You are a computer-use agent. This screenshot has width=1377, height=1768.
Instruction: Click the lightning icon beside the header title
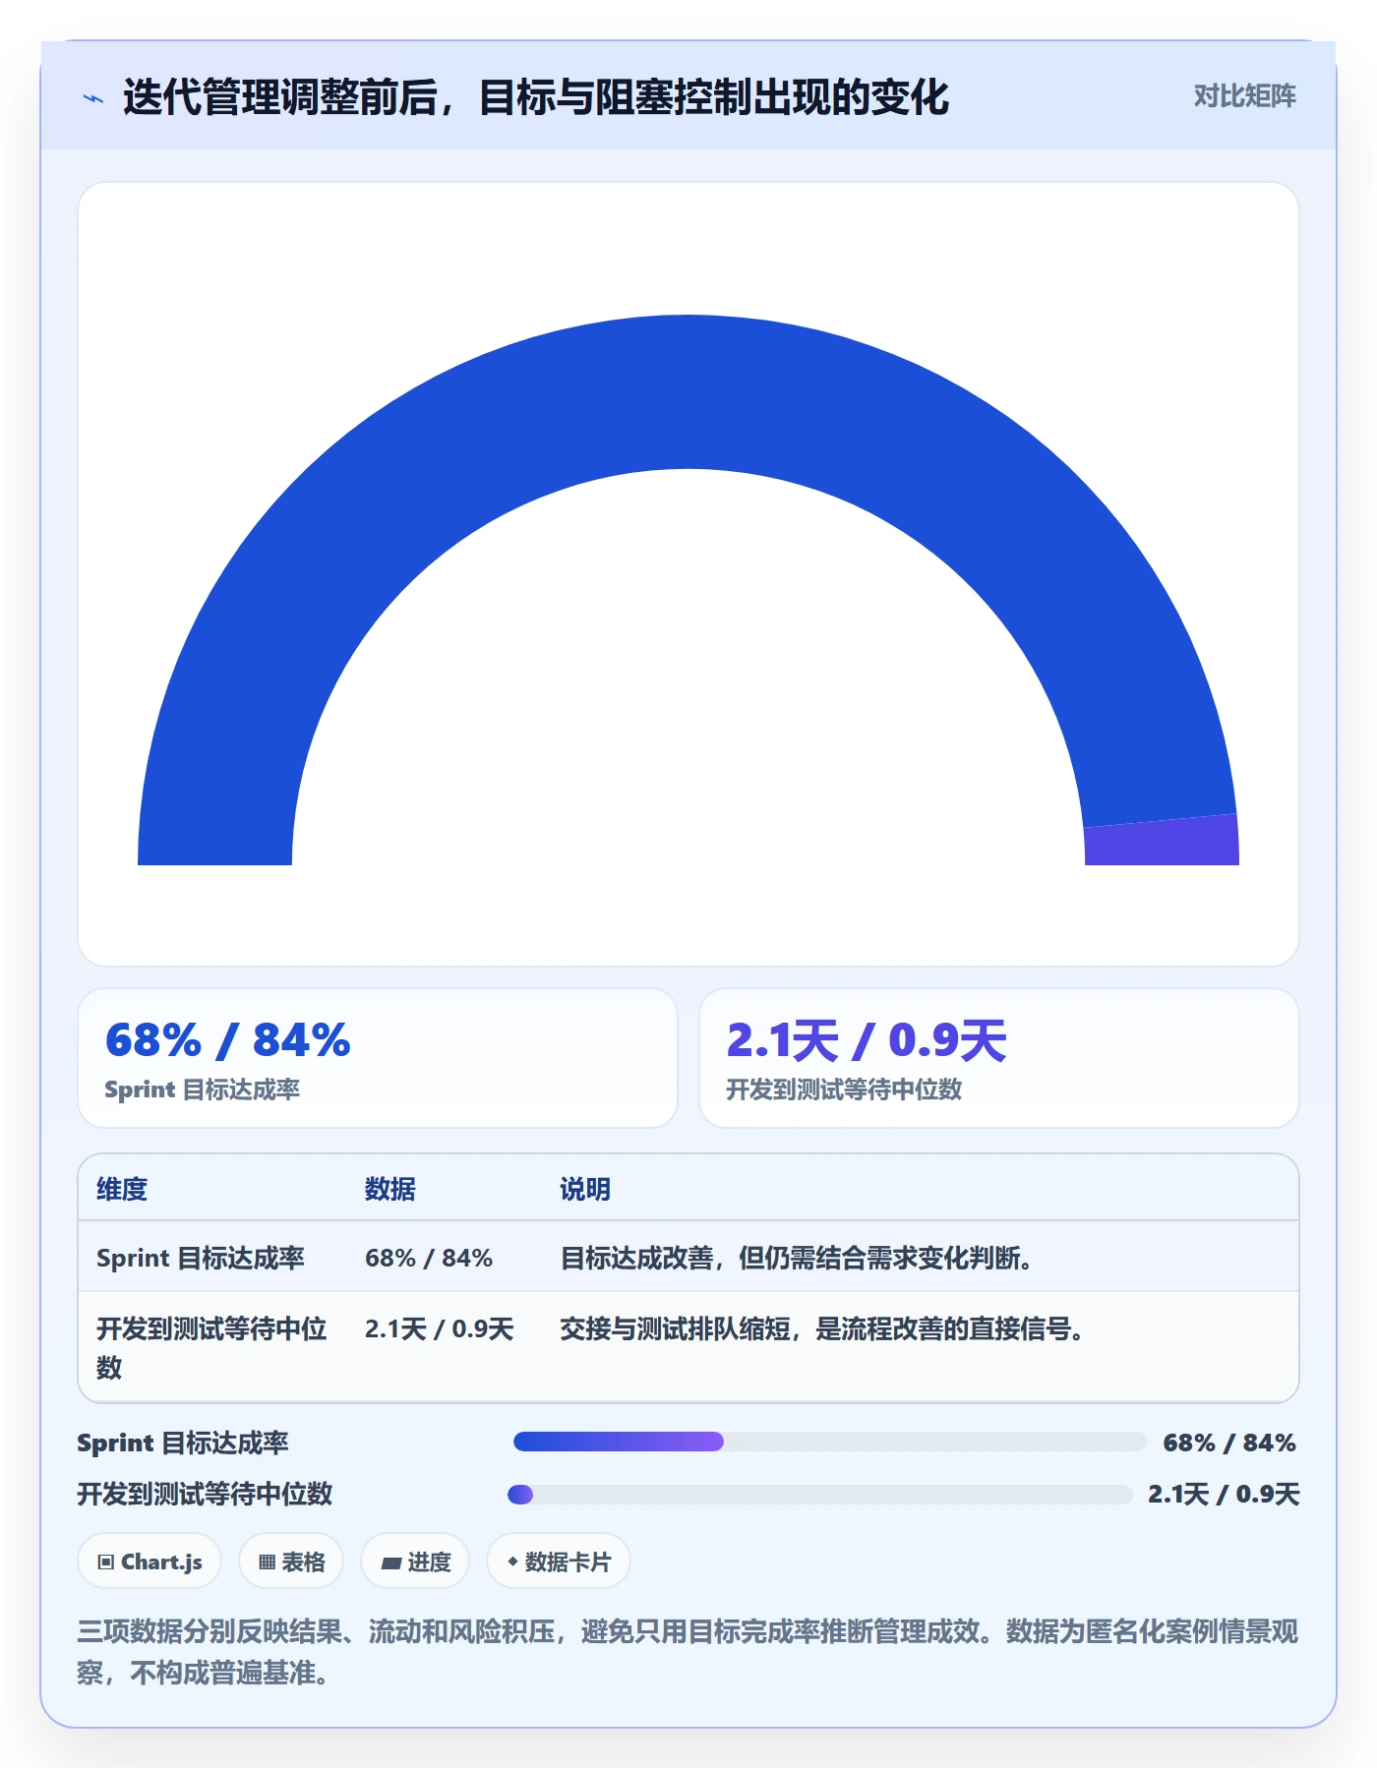point(93,98)
